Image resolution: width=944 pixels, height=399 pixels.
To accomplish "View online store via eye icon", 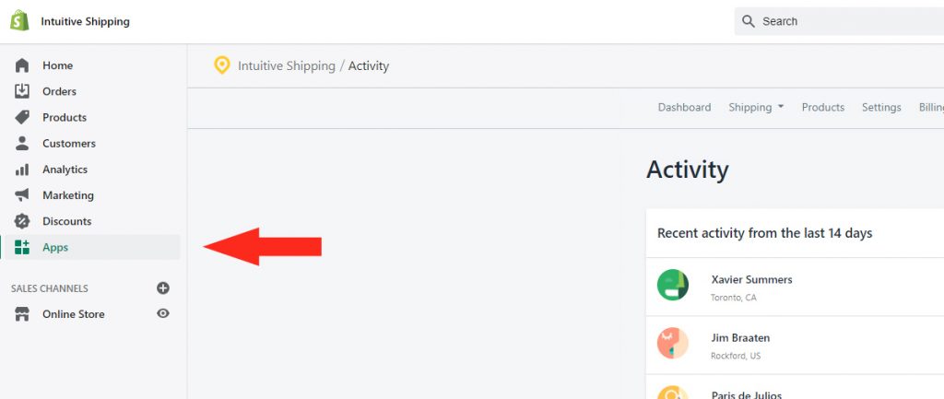I will (163, 313).
